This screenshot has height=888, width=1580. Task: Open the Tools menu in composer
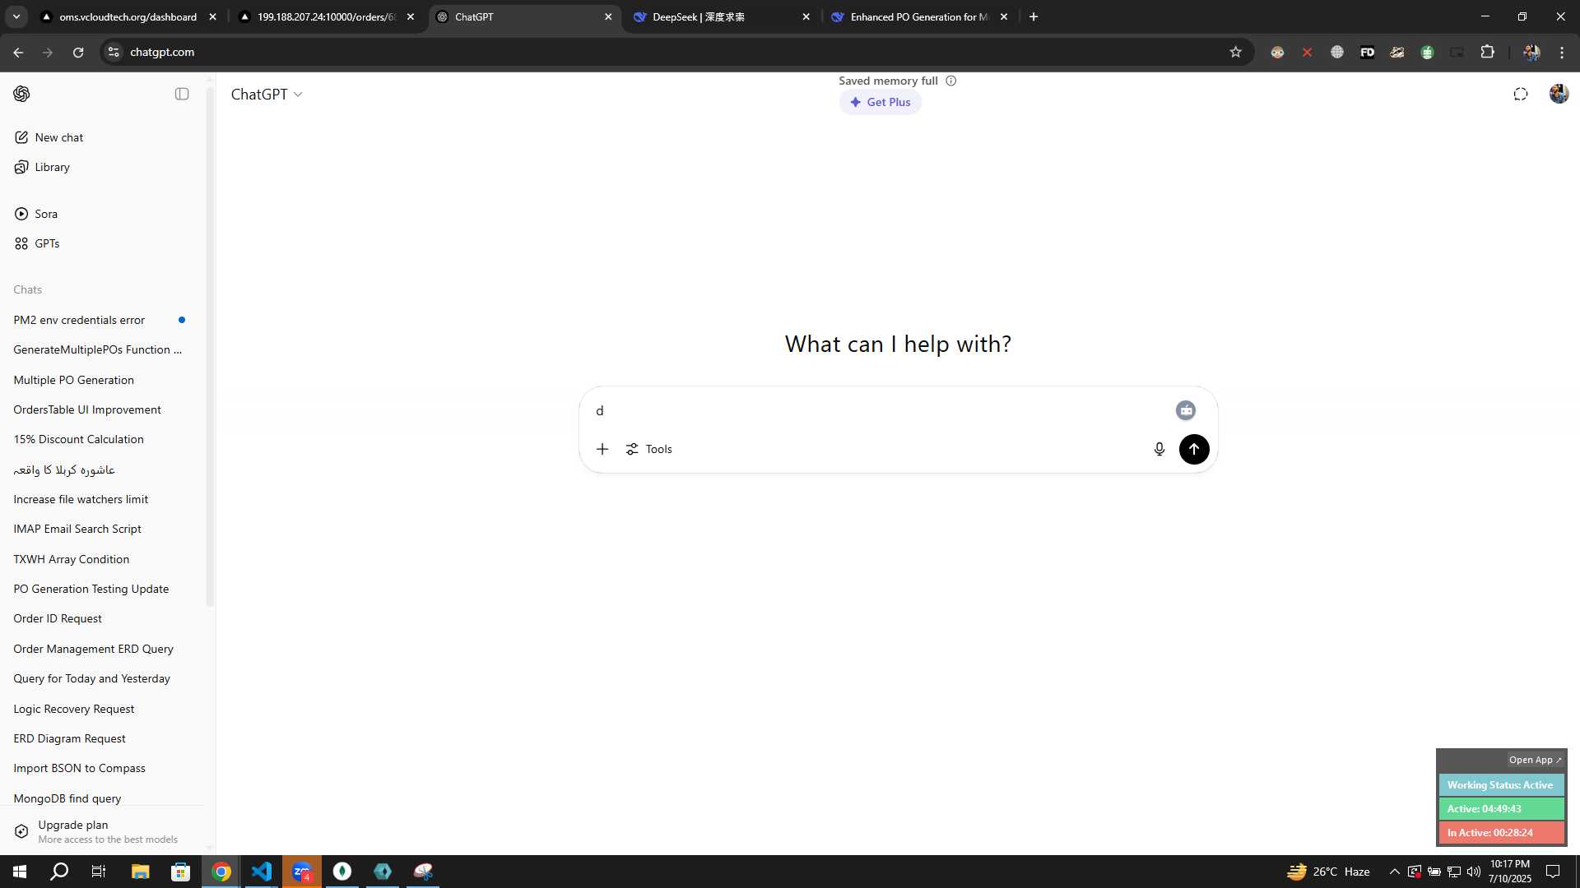tap(648, 449)
